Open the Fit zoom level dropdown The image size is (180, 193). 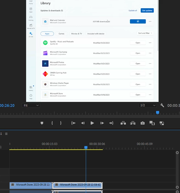pos(31,105)
